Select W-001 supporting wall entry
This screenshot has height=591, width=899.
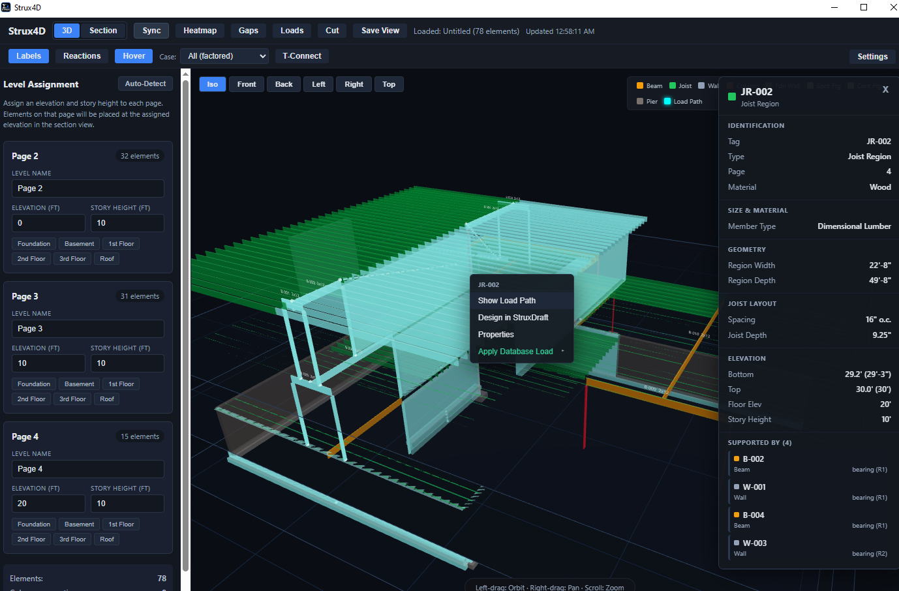coord(810,492)
